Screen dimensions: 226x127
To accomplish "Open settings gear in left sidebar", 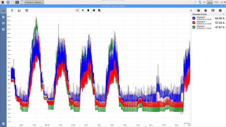I will [x=3, y=23].
